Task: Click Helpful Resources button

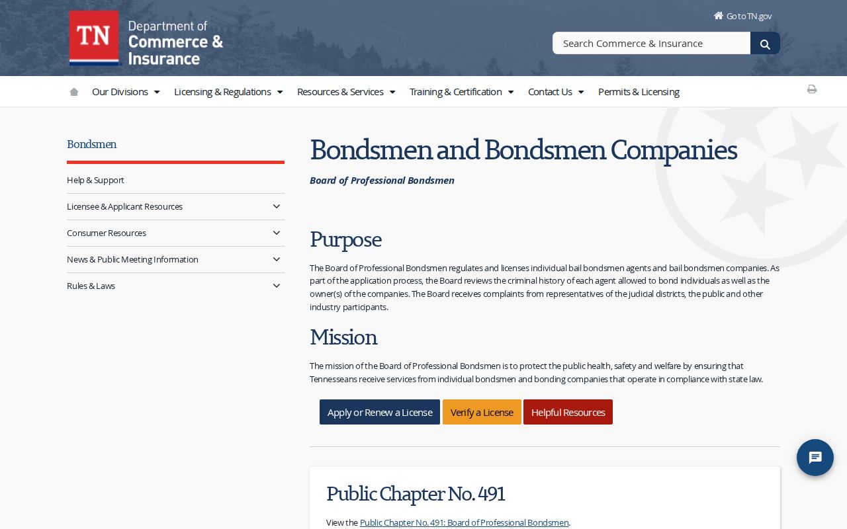Action: click(x=568, y=412)
